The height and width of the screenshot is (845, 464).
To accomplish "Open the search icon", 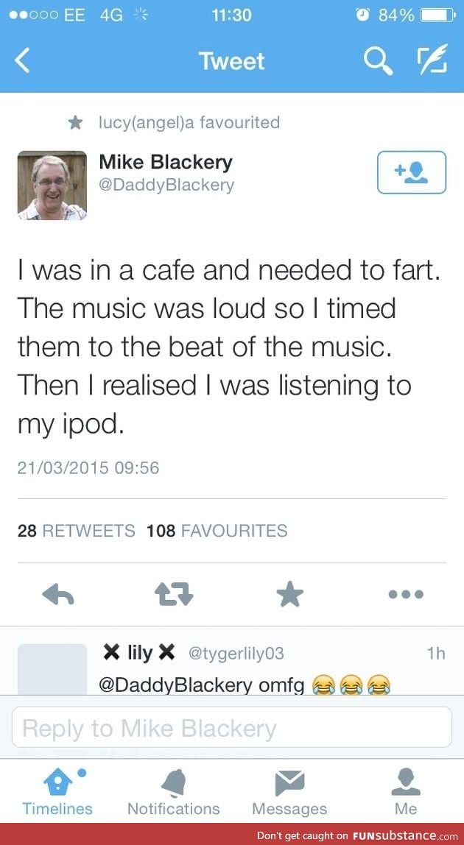I will (378, 62).
